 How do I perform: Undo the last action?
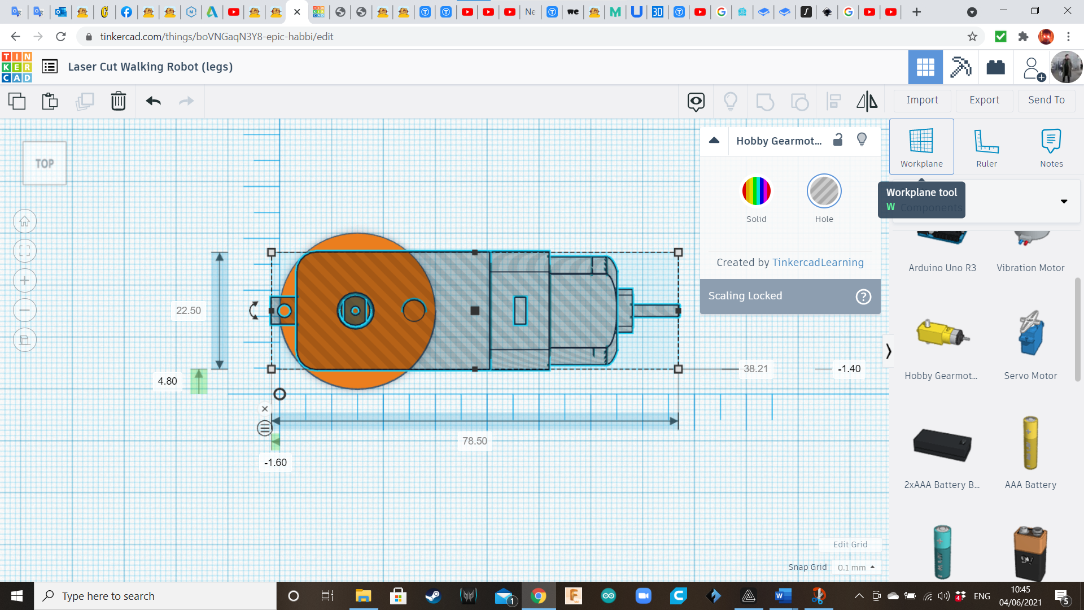pyautogui.click(x=152, y=101)
